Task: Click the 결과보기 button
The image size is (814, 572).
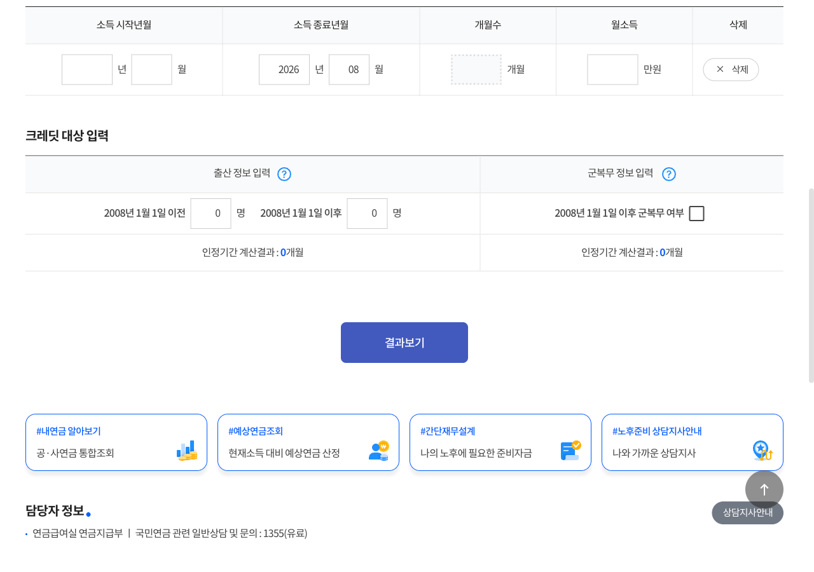Action: [404, 343]
